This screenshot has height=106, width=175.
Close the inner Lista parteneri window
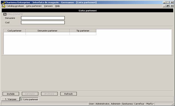pos(172,6)
